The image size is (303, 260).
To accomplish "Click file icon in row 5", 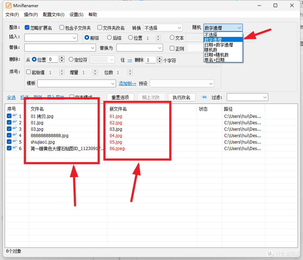I will point(15,142).
